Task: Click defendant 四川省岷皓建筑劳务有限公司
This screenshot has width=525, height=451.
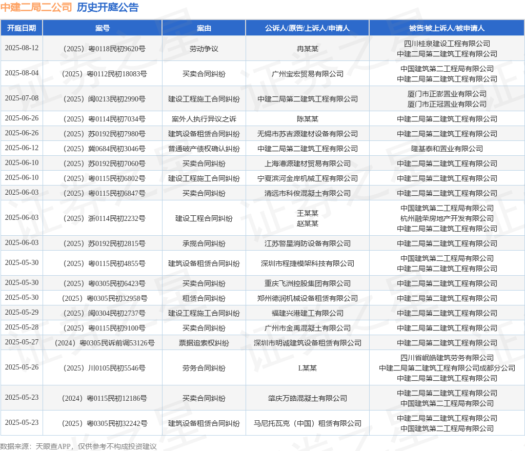Action: [447, 358]
